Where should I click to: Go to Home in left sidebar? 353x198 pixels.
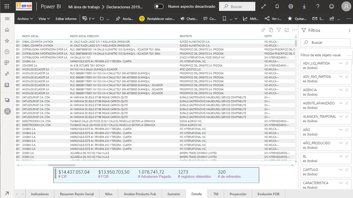click(x=7, y=30)
